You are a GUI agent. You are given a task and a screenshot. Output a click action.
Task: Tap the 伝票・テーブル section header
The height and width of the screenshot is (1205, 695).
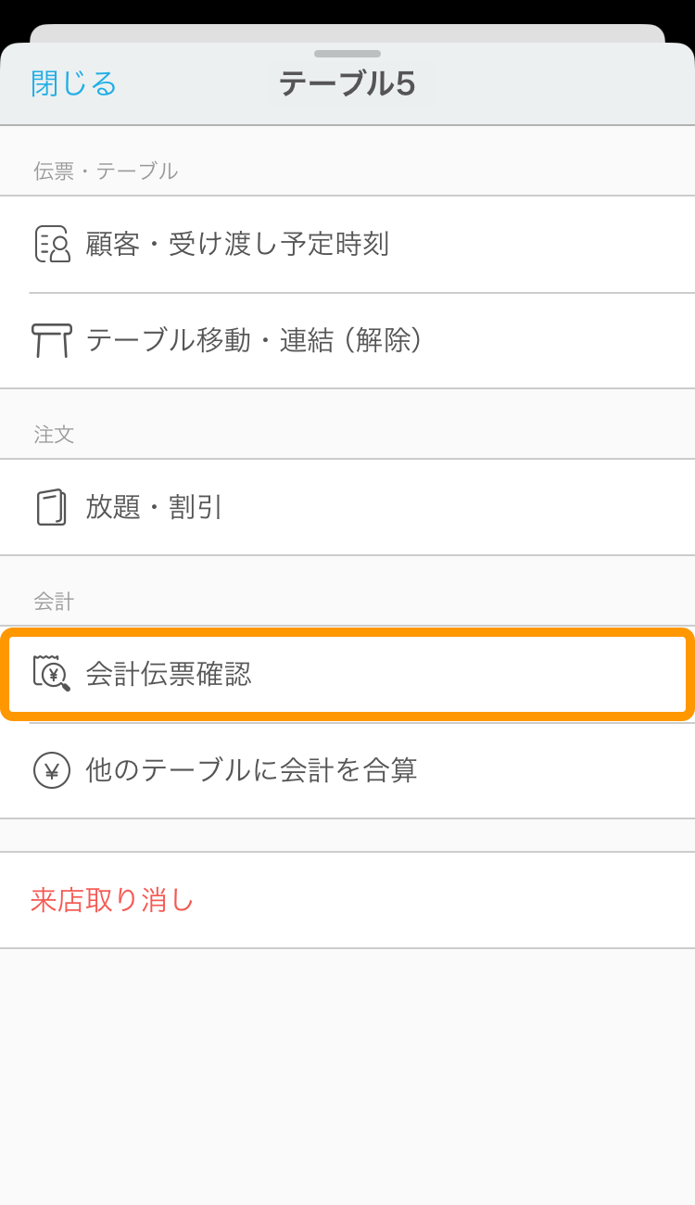pyautogui.click(x=106, y=171)
